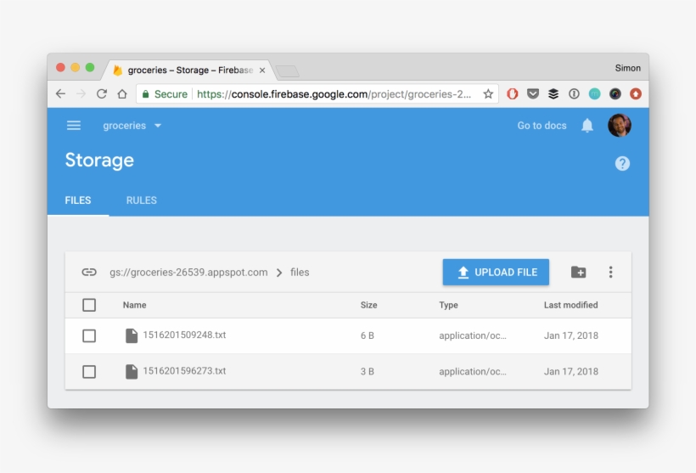696x473 pixels.
Task: Click the Firebase favicon on the tab
Action: coord(118,70)
